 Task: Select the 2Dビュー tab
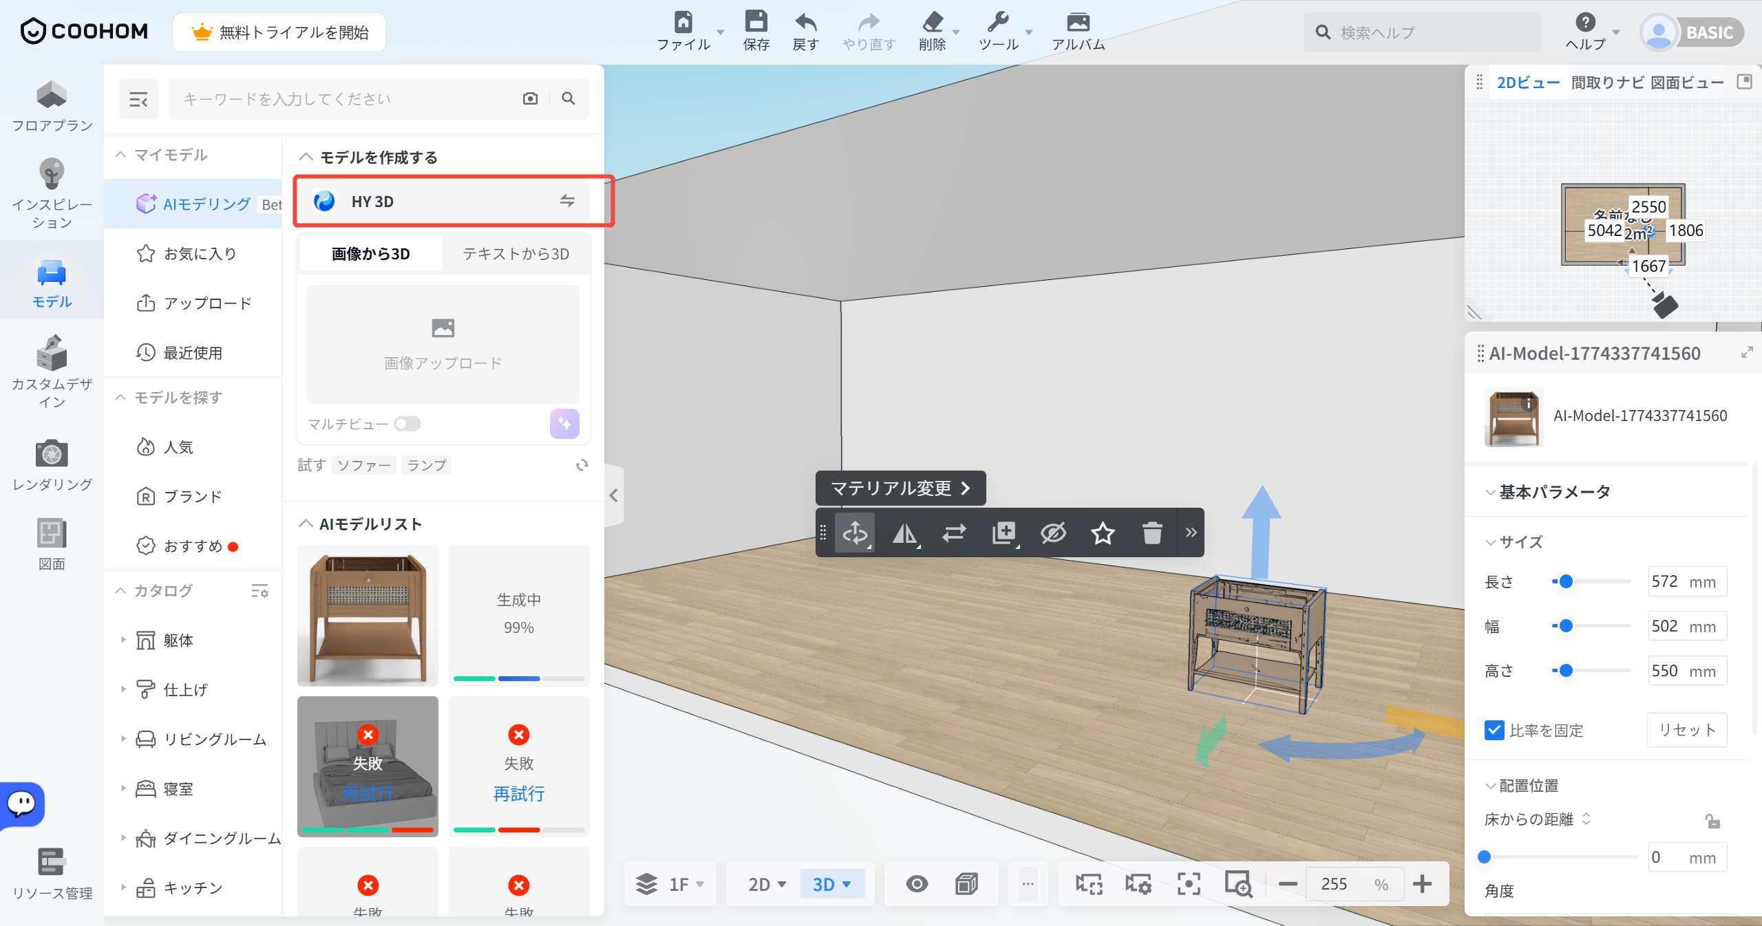(x=1528, y=83)
